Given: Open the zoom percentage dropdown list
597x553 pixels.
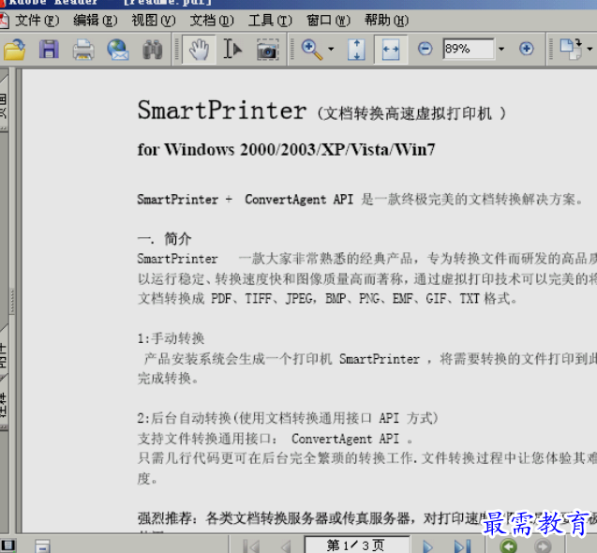Looking at the screenshot, I should pyautogui.click(x=501, y=49).
